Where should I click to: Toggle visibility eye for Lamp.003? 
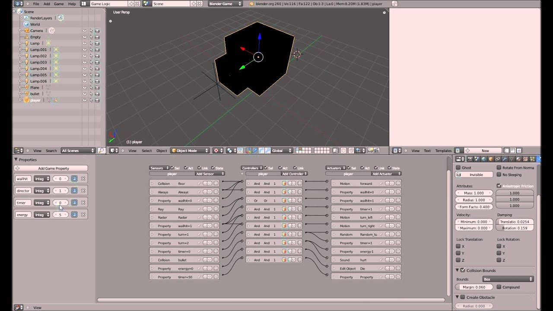pos(85,62)
